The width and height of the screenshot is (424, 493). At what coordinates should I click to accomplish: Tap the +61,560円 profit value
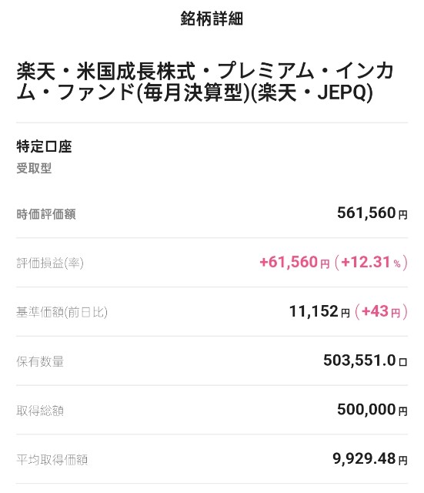click(x=295, y=262)
